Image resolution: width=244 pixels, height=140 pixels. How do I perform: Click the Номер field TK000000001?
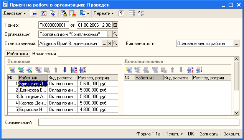[54, 25]
